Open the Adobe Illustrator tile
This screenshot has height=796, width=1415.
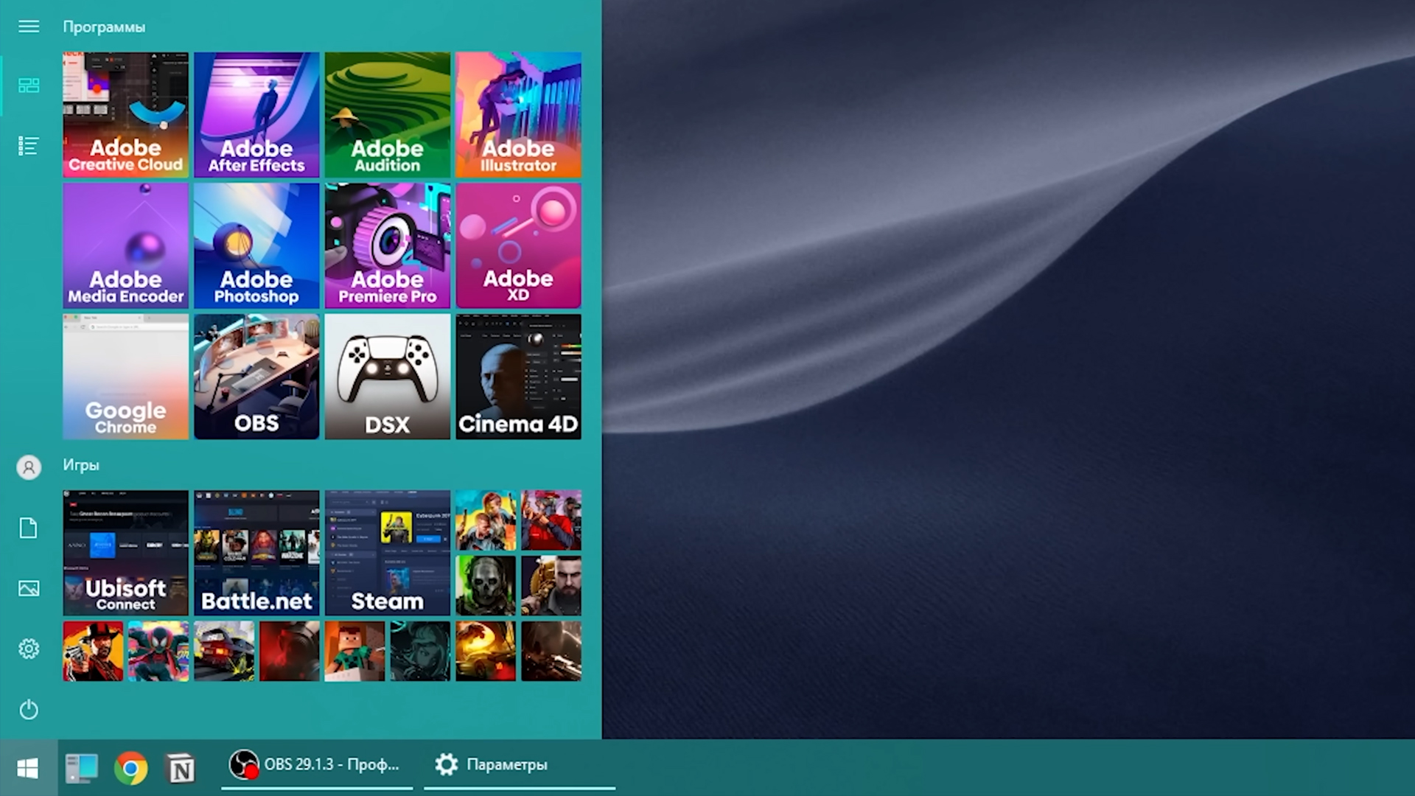[x=518, y=114]
